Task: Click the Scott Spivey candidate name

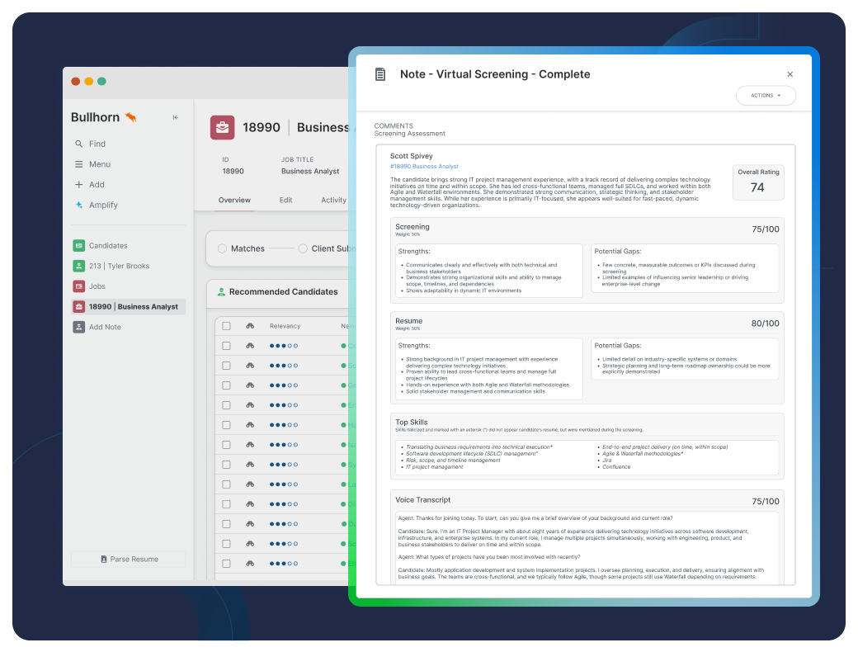Action: [411, 156]
